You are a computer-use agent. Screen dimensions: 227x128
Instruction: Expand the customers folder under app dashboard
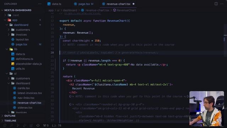tap(9, 30)
